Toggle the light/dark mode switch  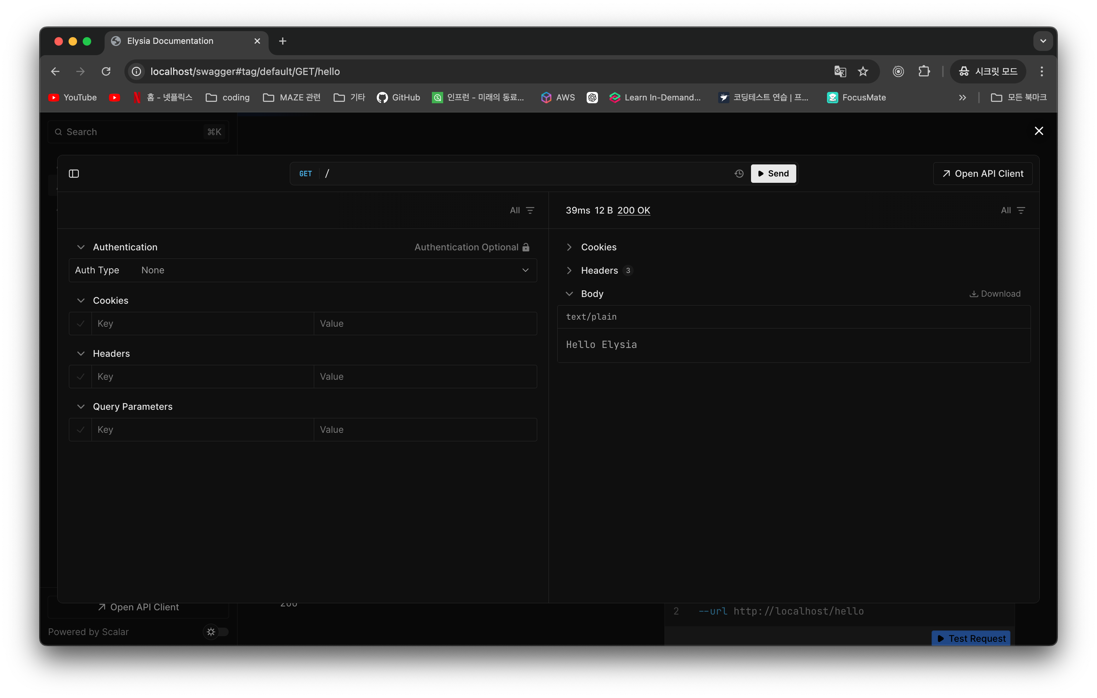(x=216, y=632)
